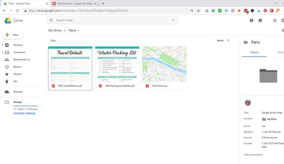Open My Drive in the sidebar
Screen dimensions: 284x164
pyautogui.click(x=18, y=45)
